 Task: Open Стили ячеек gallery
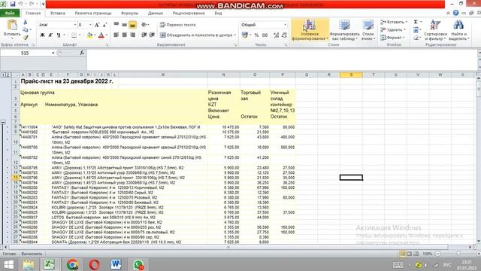[368, 30]
